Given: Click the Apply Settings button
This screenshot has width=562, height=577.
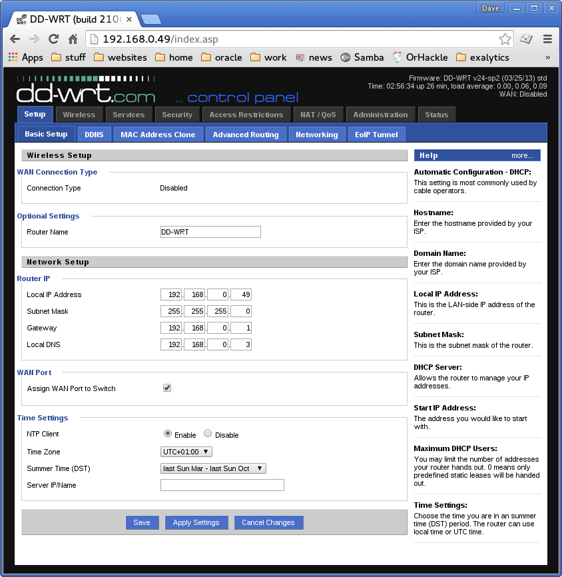Looking at the screenshot, I should click(x=196, y=522).
